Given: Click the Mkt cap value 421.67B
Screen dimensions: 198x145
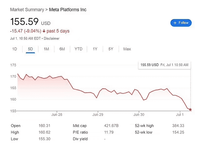Looking at the screenshot, I should click(x=111, y=126).
